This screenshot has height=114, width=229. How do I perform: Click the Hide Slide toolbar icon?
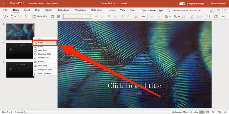tap(59, 16)
